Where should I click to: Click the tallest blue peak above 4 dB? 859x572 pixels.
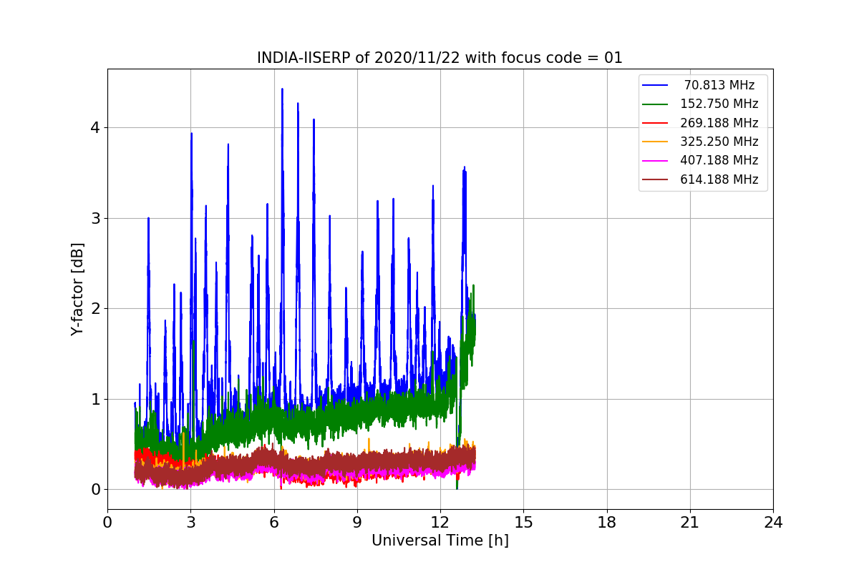(x=282, y=90)
